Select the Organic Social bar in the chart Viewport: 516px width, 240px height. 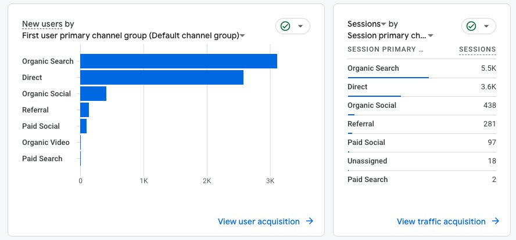pos(93,93)
